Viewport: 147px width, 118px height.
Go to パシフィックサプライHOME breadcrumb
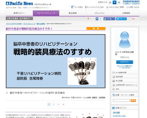[14, 24]
